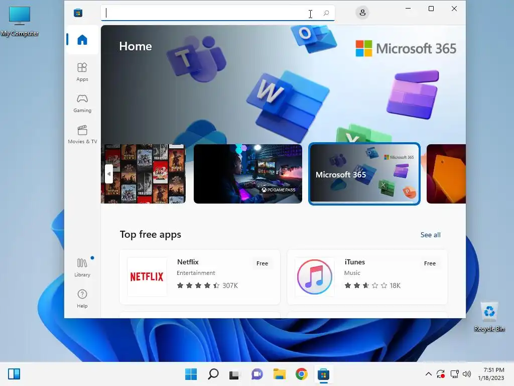This screenshot has width=514, height=386.
Task: Click the Microsoft 365 hero banner logo
Action: (x=406, y=49)
